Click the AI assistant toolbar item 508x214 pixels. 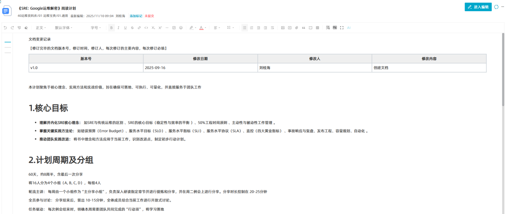click(349, 28)
